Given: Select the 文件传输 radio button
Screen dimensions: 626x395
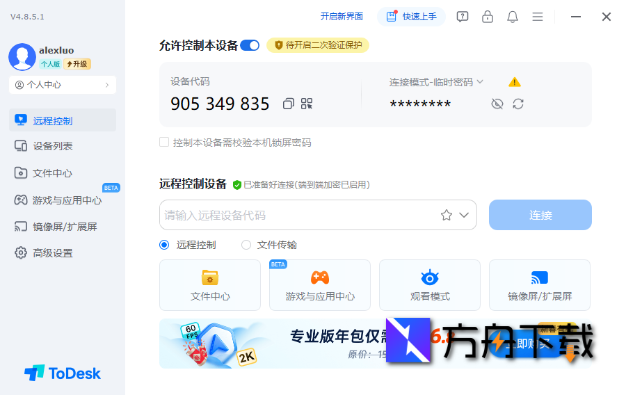Looking at the screenshot, I should tap(246, 245).
